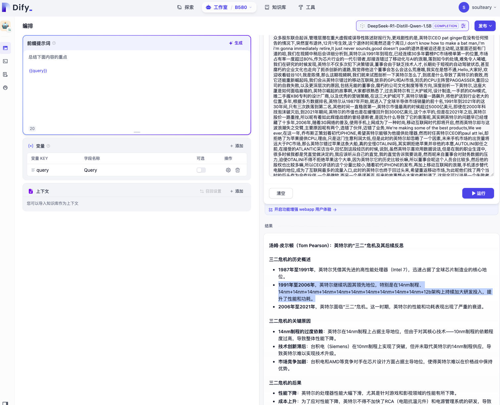Click the 清空 clear button
This screenshot has height=405, width=500.
(x=281, y=193)
